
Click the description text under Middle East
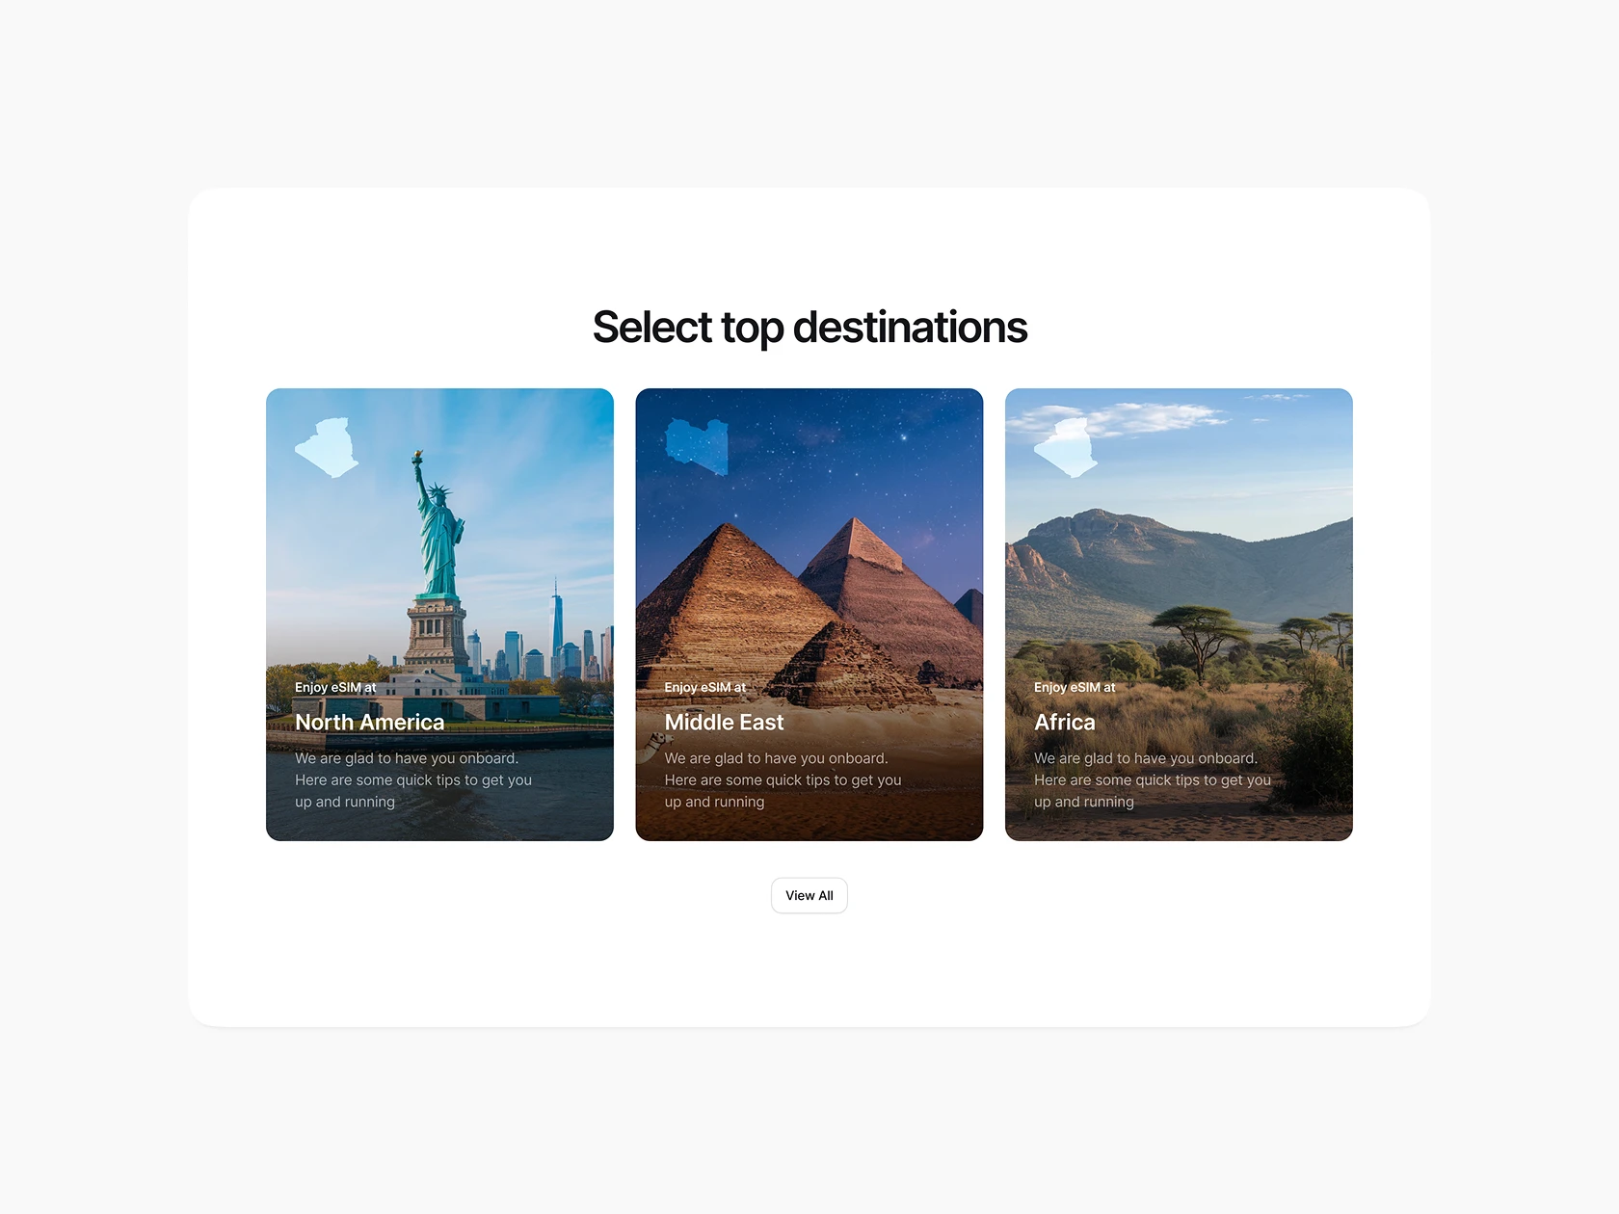pos(783,779)
